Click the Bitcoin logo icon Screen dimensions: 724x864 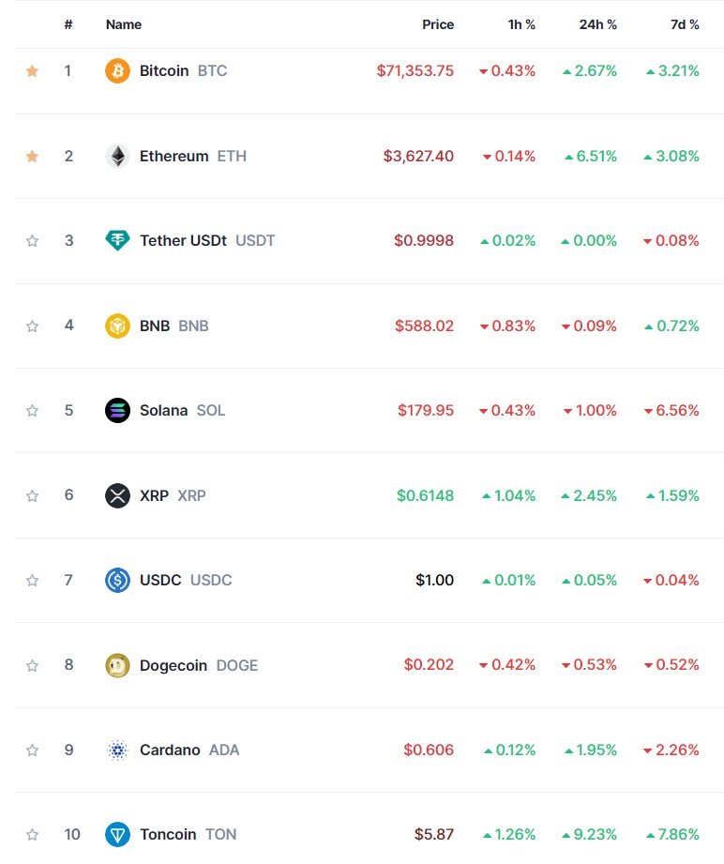(x=117, y=70)
